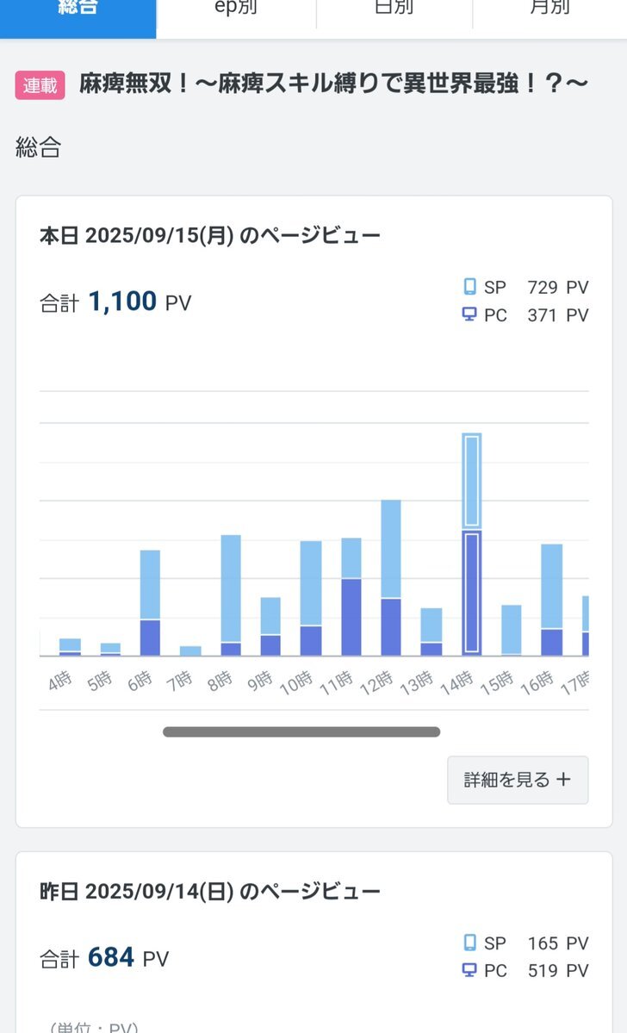Expand details with 詳細を見る button
The height and width of the screenshot is (1033, 627).
pos(518,780)
